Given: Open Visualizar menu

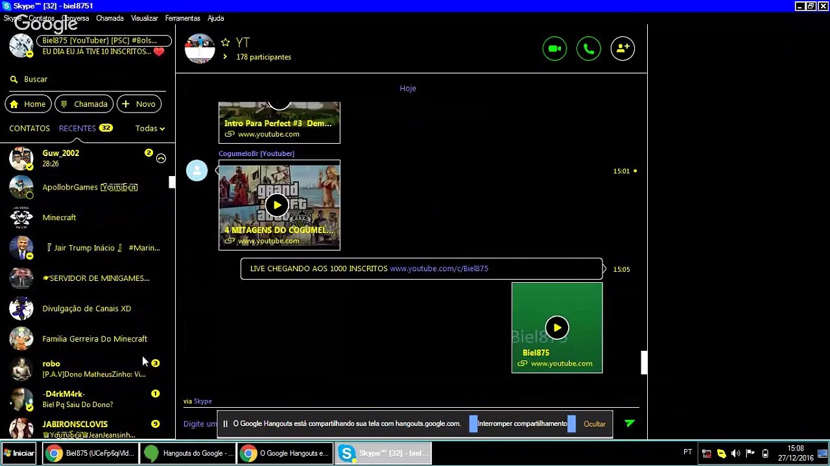Looking at the screenshot, I should (x=144, y=19).
